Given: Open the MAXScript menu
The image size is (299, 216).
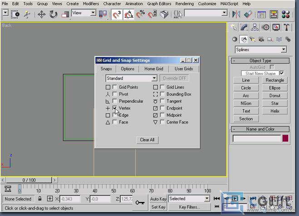Looking at the screenshot, I should (229, 4).
